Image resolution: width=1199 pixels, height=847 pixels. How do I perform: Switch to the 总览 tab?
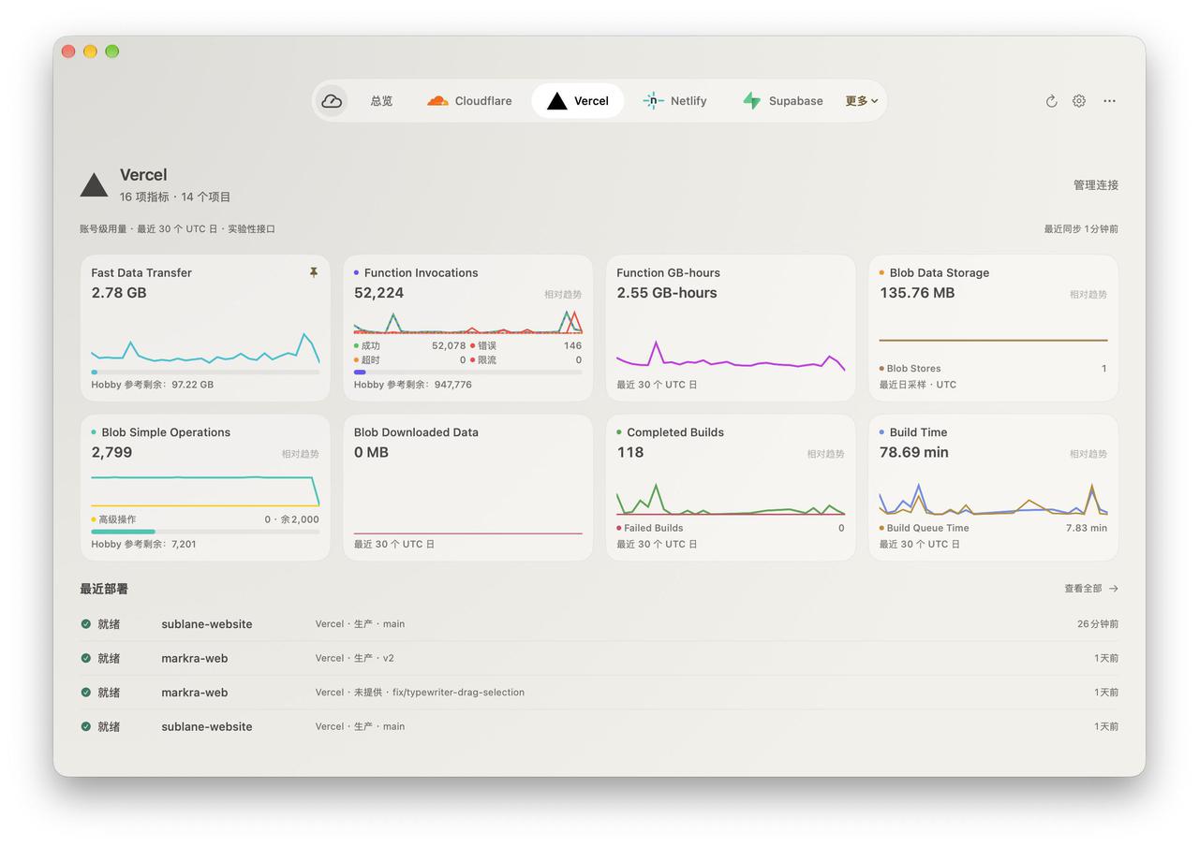[381, 101]
